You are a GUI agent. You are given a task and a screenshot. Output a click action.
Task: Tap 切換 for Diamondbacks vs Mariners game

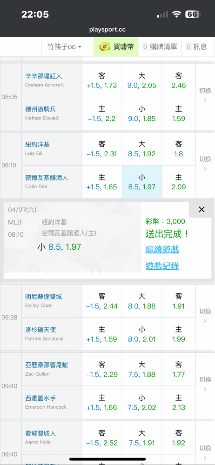pyautogui.click(x=205, y=384)
